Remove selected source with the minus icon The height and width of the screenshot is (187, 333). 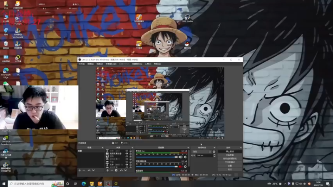click(112, 170)
